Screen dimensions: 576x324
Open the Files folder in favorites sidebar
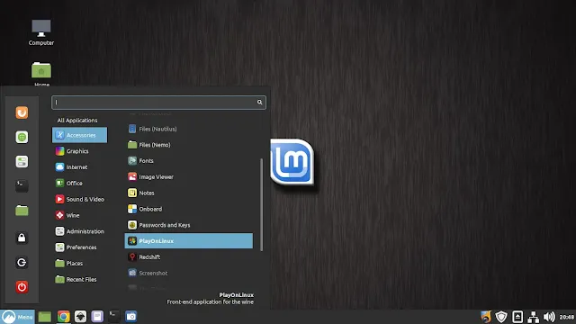[22, 211]
